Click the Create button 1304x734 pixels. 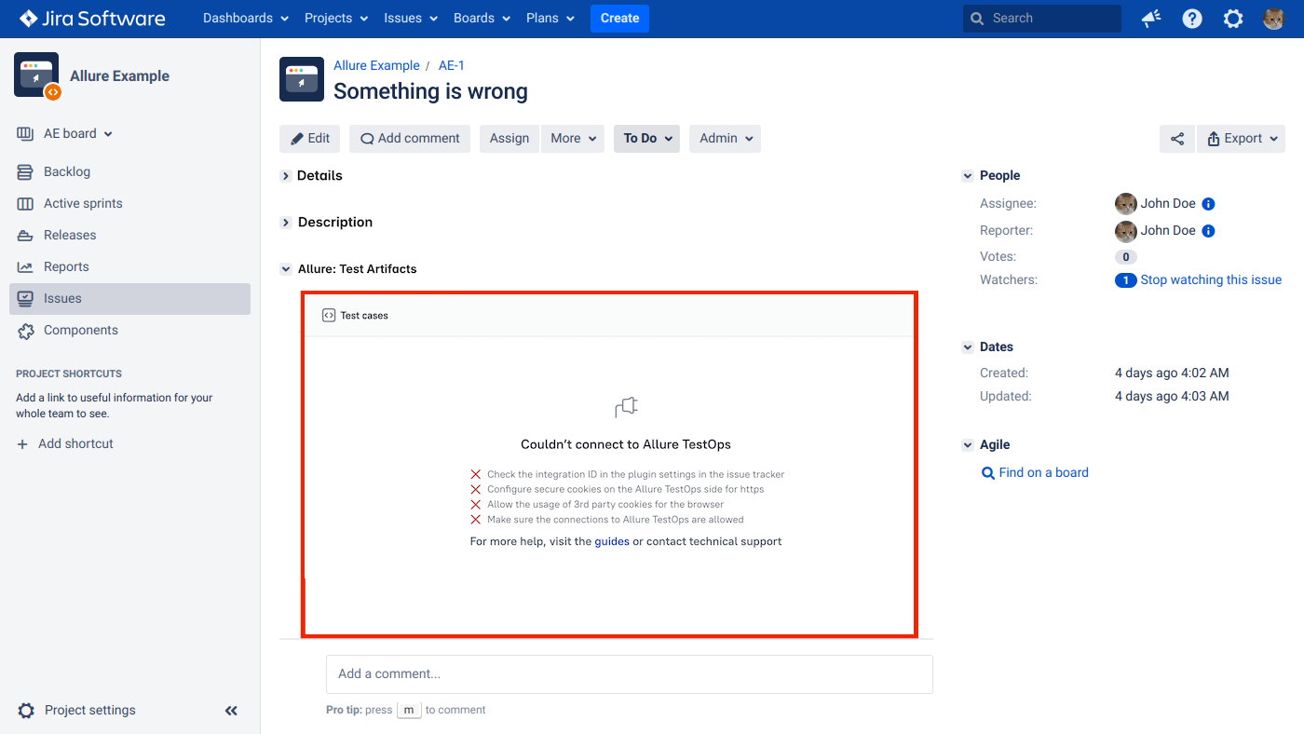pos(619,18)
